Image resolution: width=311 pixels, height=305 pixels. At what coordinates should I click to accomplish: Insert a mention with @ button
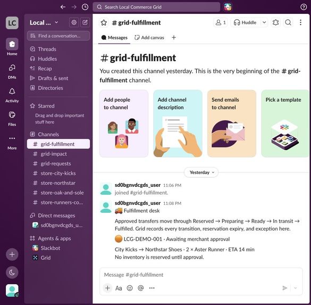141,288
